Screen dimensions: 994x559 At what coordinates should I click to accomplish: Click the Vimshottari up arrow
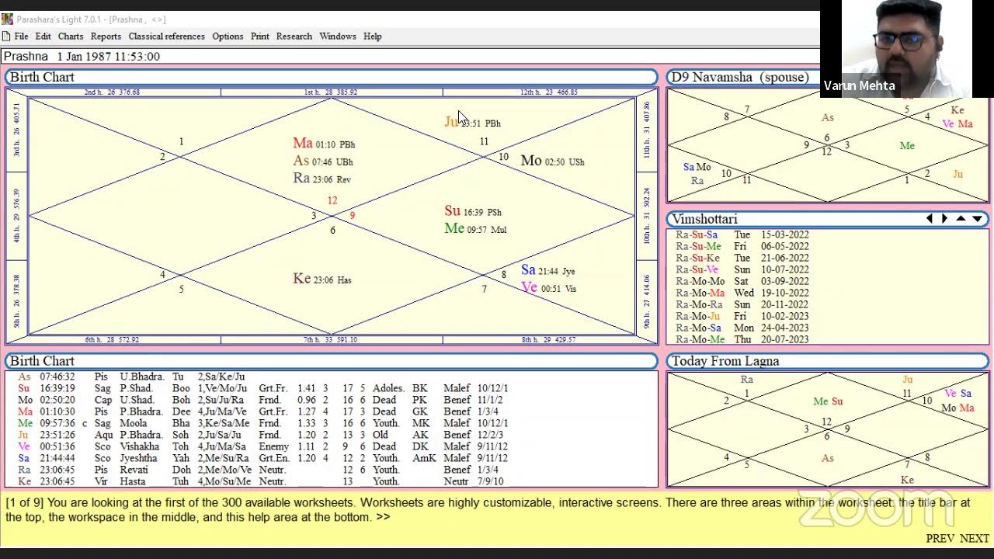(961, 219)
